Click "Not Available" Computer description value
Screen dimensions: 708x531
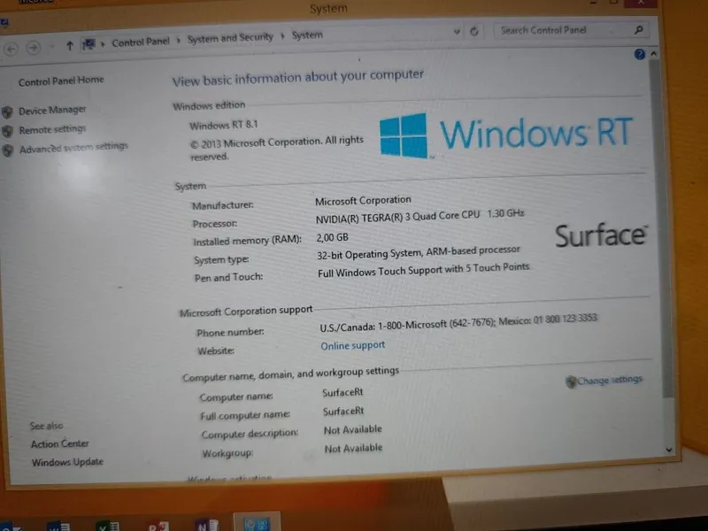coord(352,429)
